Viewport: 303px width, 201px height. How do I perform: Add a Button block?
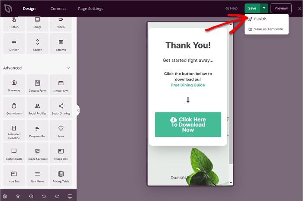tap(14, 24)
